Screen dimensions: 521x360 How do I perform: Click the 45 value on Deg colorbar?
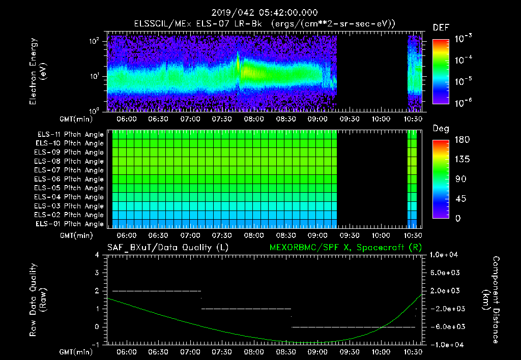(460, 199)
